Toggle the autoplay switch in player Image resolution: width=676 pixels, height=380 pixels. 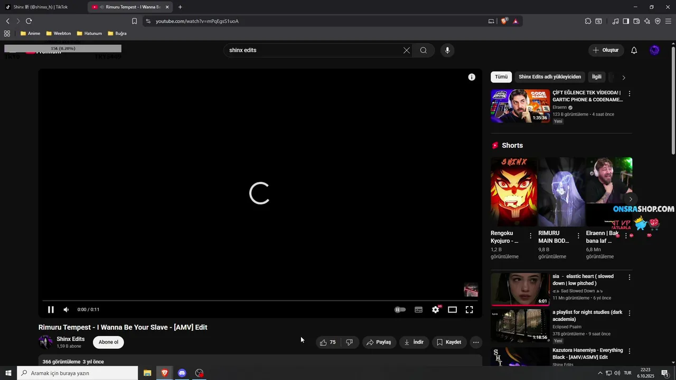[x=400, y=310]
